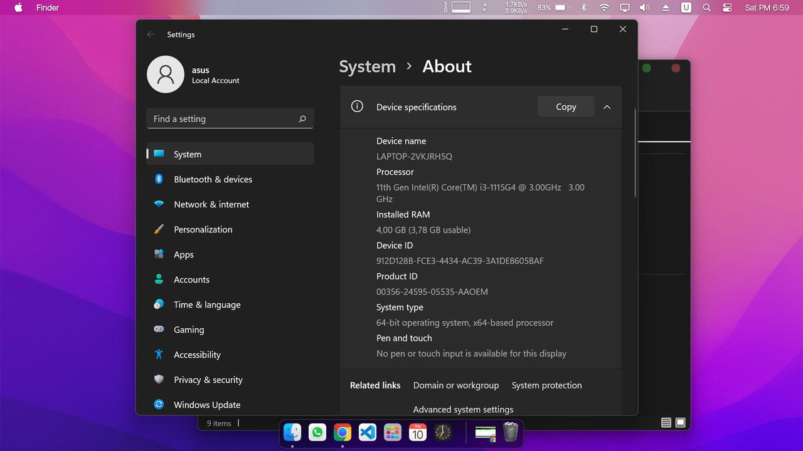Open Privacy & security settings
Viewport: 803px width, 451px height.
tap(230, 380)
